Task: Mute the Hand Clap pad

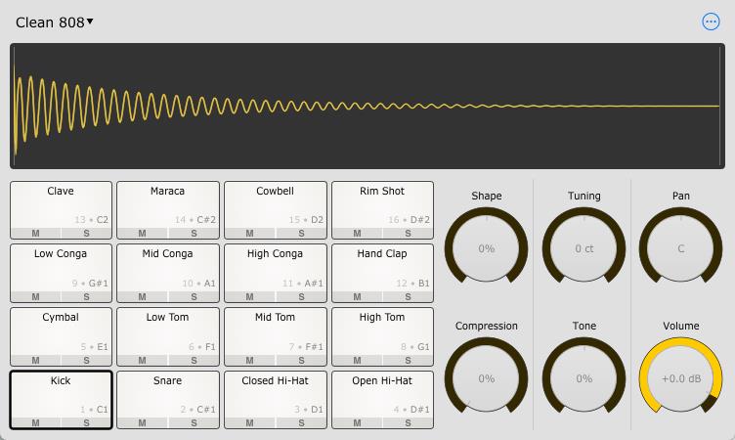Action: (x=357, y=296)
